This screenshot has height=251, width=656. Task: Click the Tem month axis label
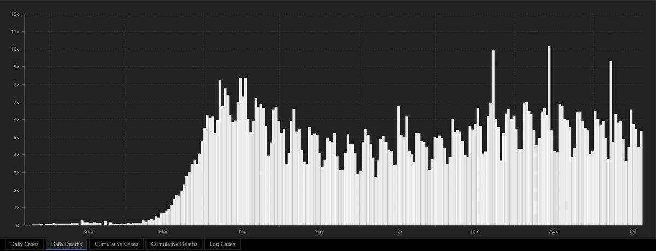tap(475, 232)
